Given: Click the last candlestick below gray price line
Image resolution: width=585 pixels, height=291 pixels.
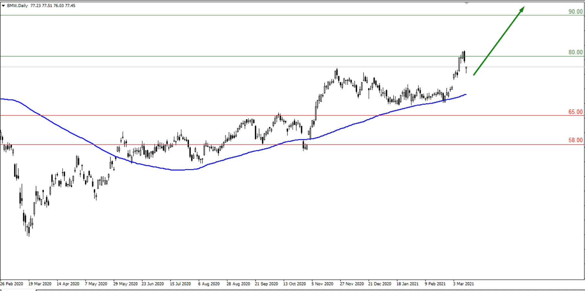Looking at the screenshot, I should (x=466, y=70).
